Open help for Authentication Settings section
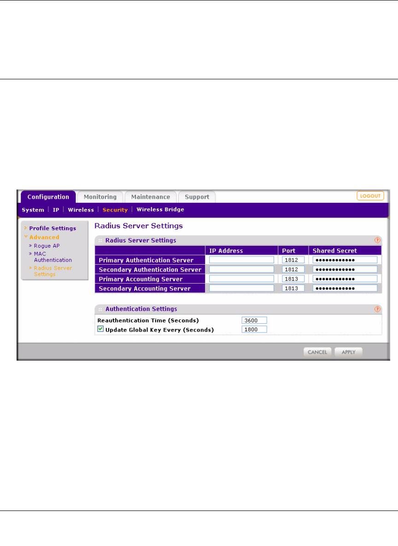 (377, 309)
